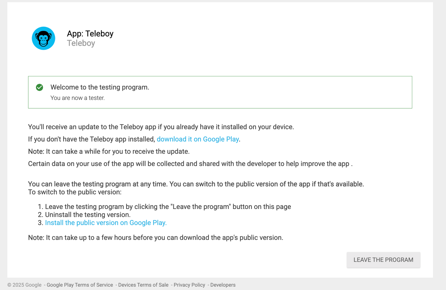Screen dimensions: 446x290
Task: Click the green checkmark success icon
Action: [x=39, y=87]
